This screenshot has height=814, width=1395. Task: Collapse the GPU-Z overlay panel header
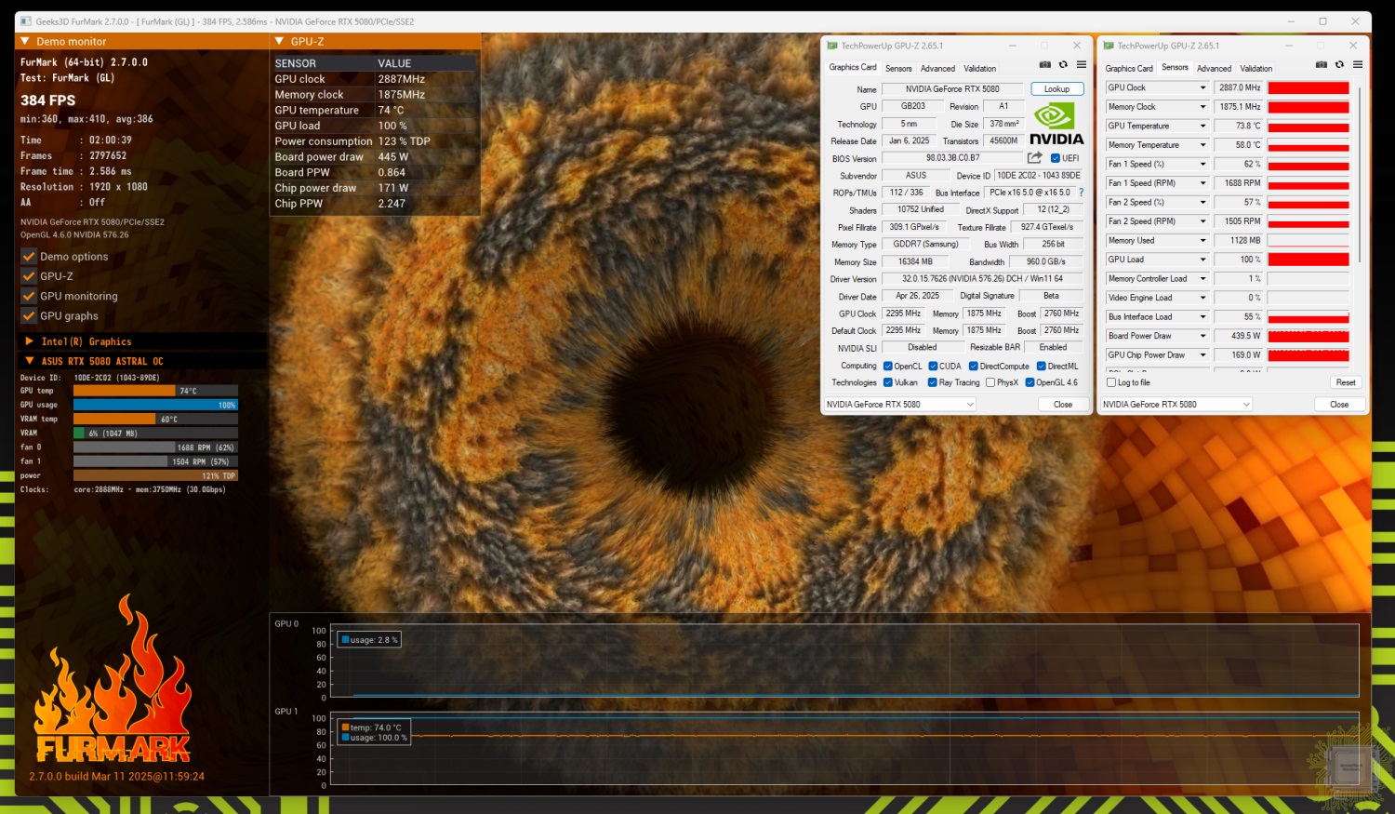point(280,41)
